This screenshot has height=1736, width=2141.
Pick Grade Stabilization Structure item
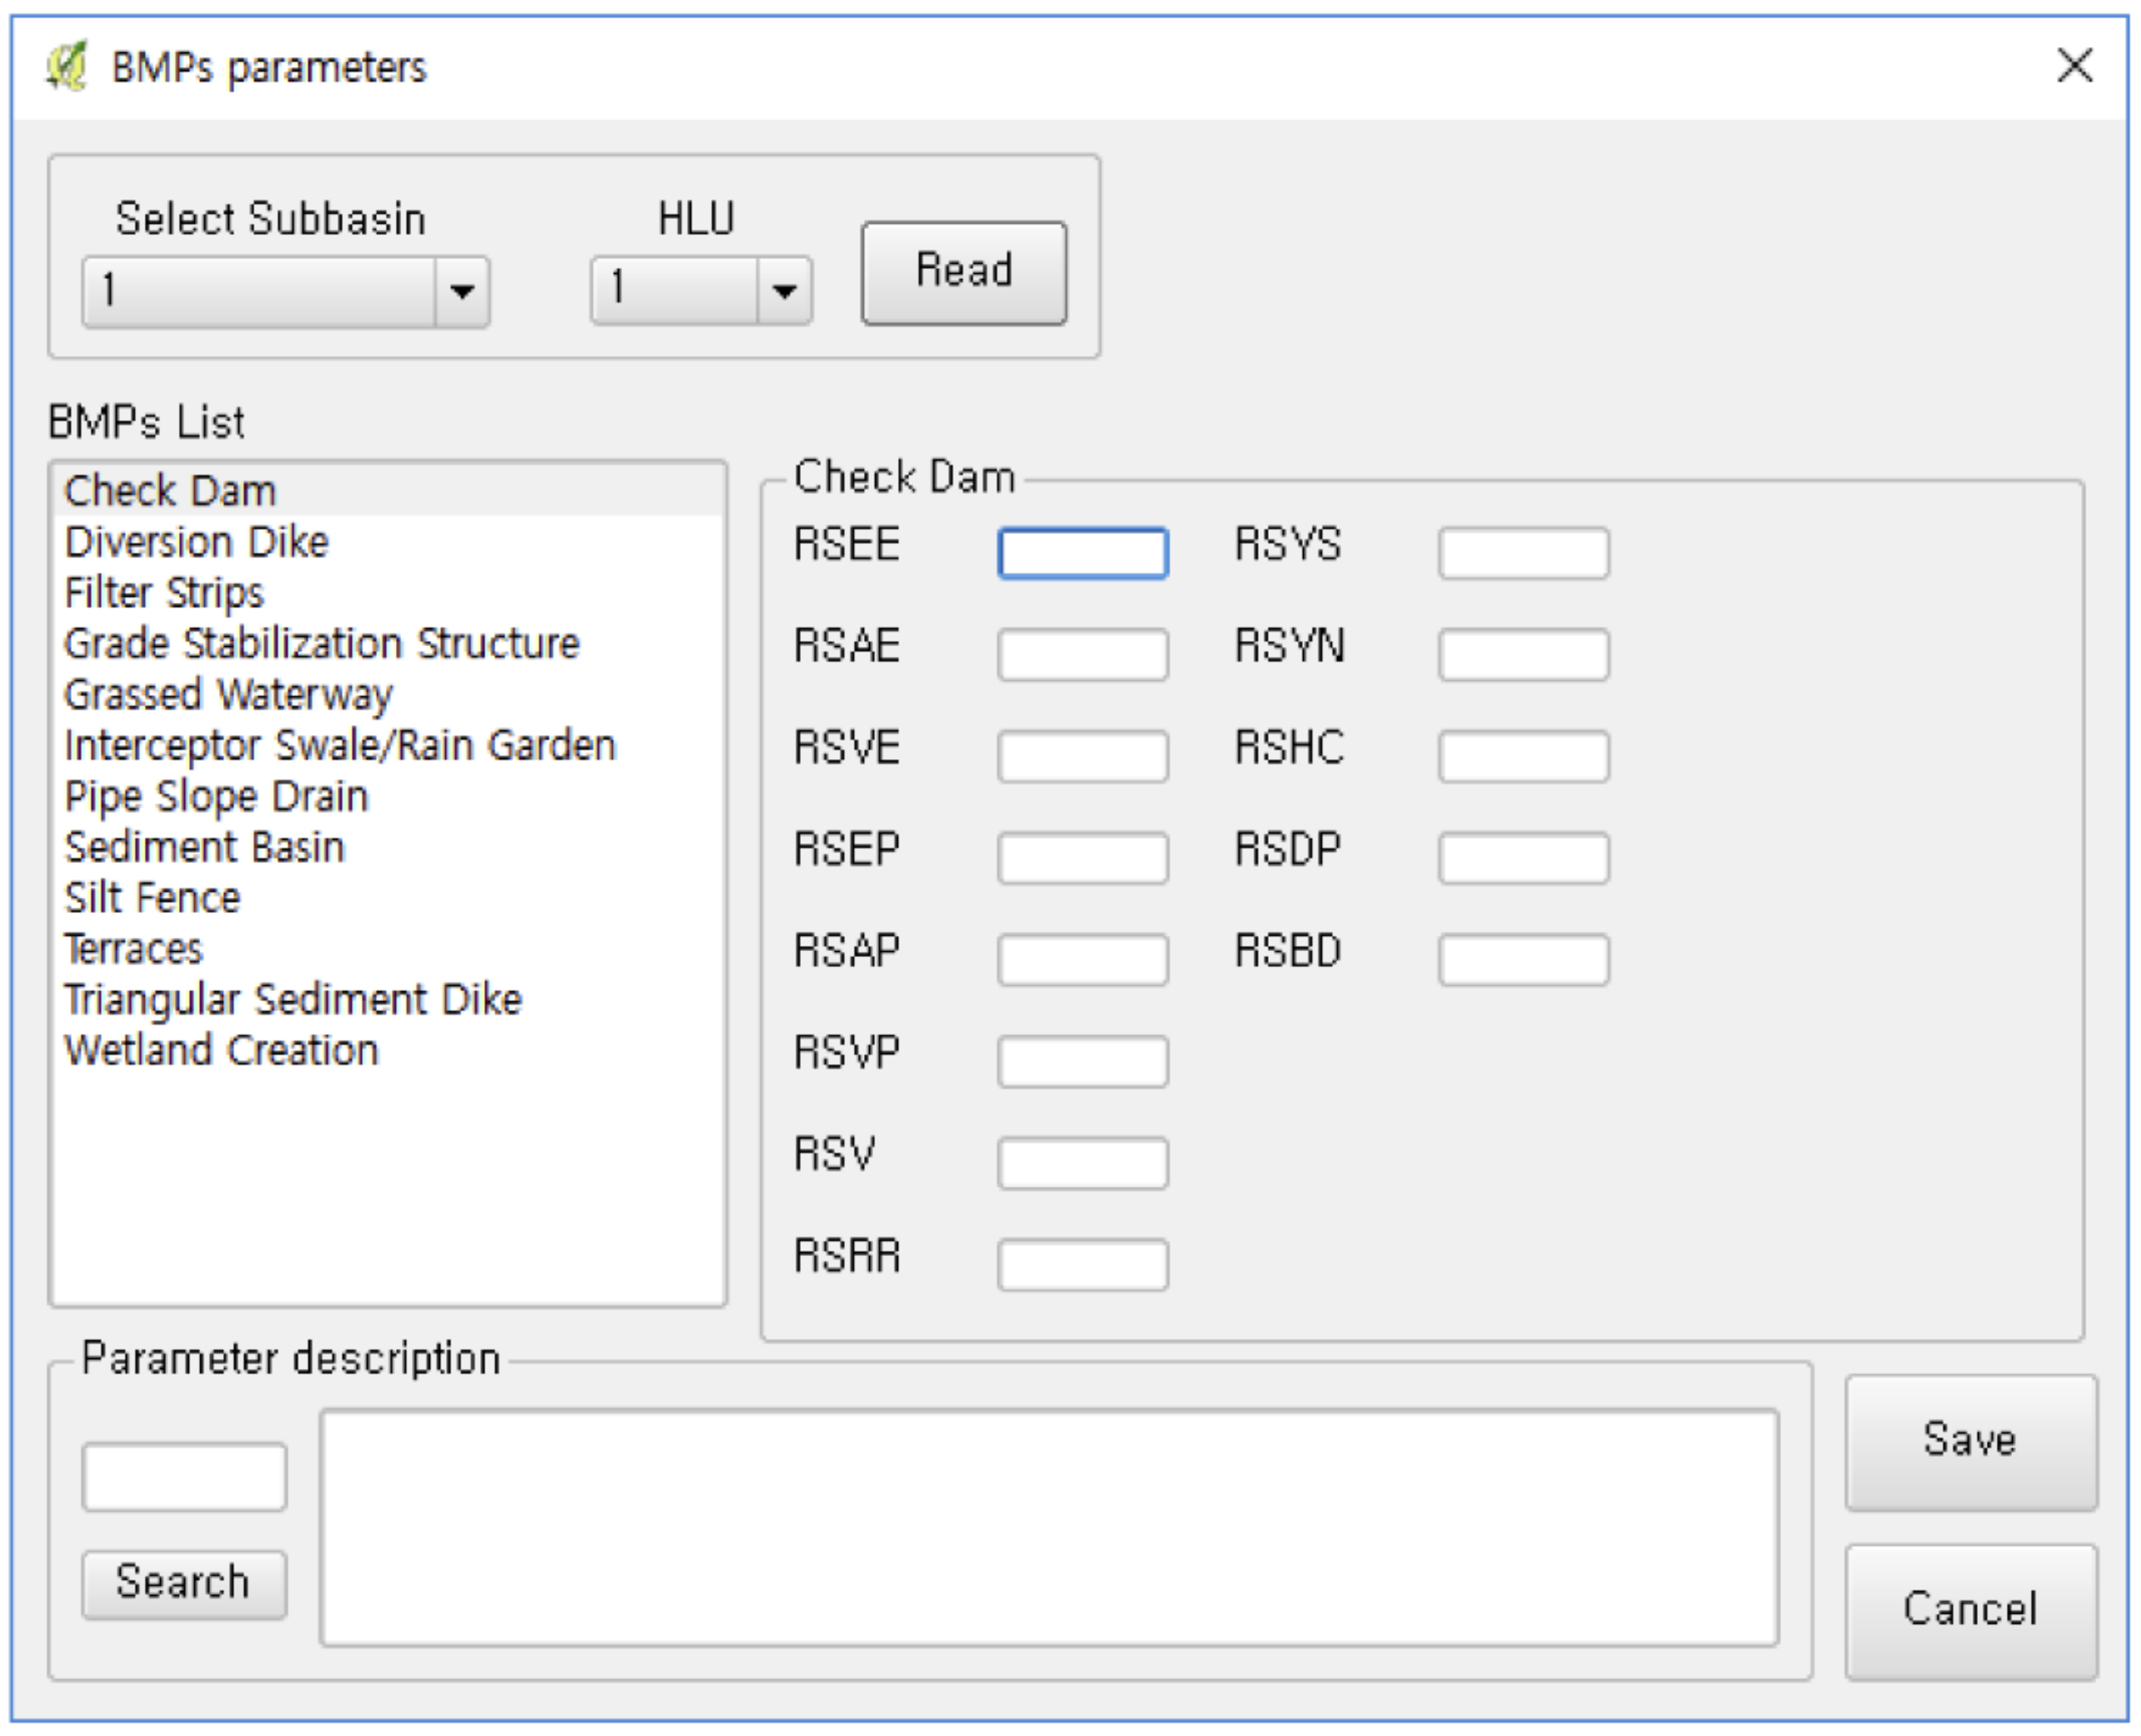pos(321,644)
